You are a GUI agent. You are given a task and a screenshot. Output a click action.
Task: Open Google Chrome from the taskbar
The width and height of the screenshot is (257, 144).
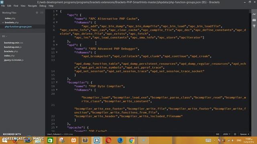click(132, 140)
